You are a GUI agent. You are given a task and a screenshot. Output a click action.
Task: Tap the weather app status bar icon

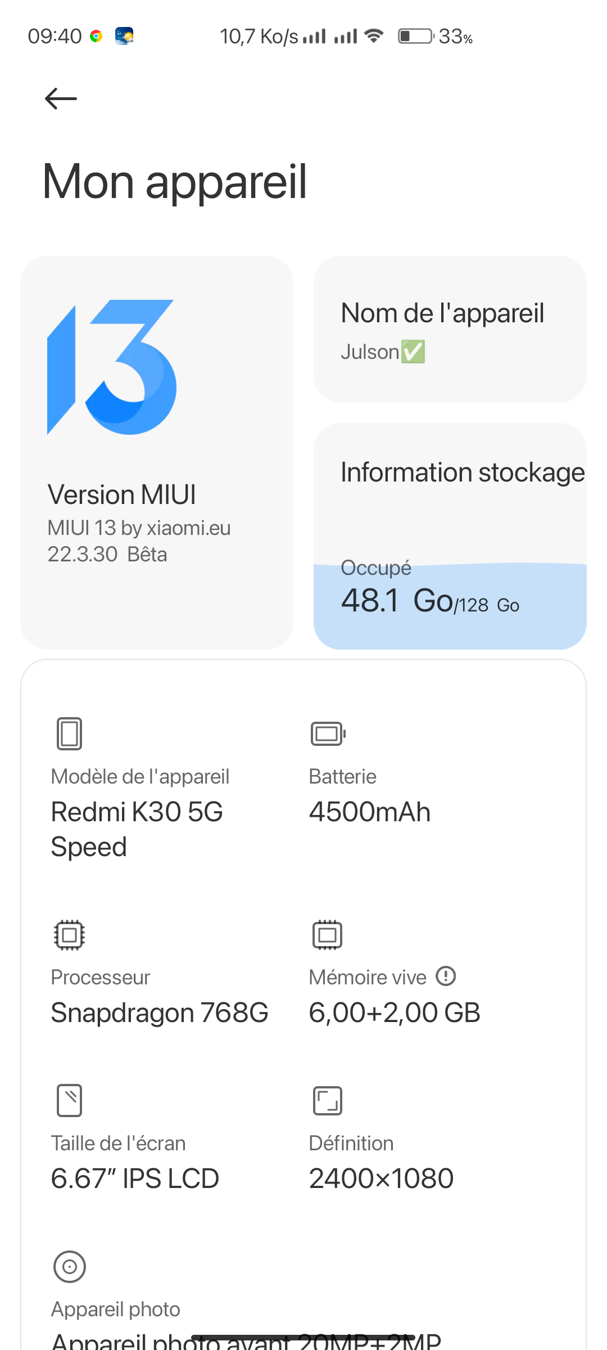tap(124, 36)
